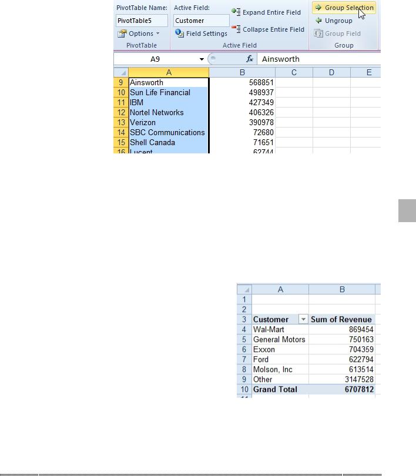The height and width of the screenshot is (476, 416).
Task: Click the Group Field icon
Action: click(x=318, y=33)
